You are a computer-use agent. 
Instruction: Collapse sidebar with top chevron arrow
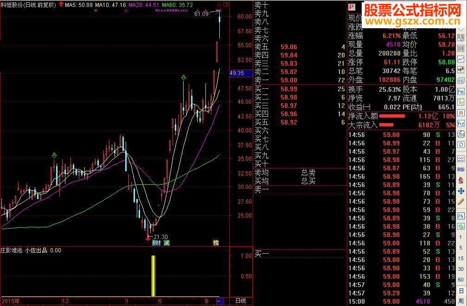click(x=461, y=29)
